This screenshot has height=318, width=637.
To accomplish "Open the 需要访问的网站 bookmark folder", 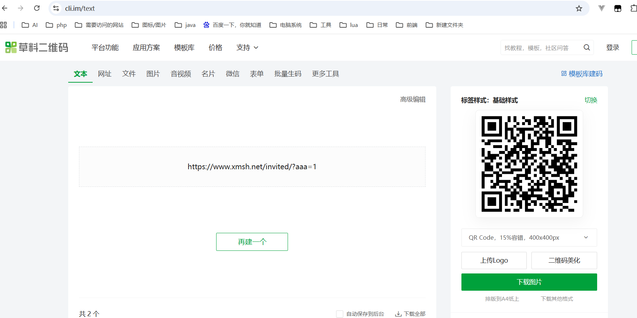I will tap(99, 25).
